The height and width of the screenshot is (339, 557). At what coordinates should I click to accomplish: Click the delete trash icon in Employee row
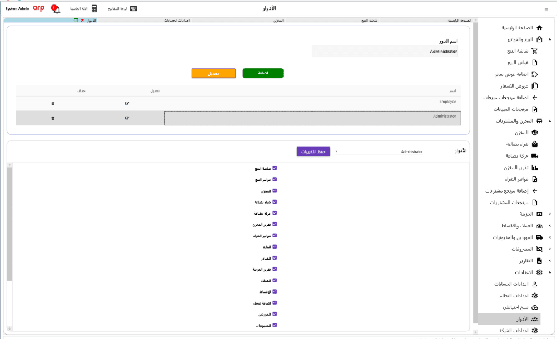(x=53, y=104)
